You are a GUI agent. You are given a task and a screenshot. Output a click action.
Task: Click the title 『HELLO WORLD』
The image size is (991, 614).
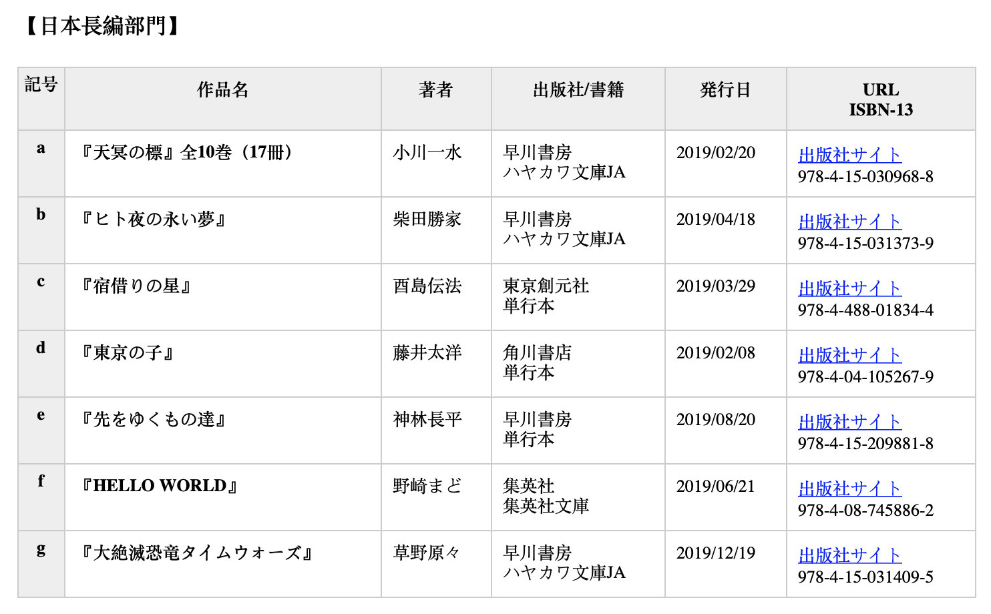pos(159,486)
